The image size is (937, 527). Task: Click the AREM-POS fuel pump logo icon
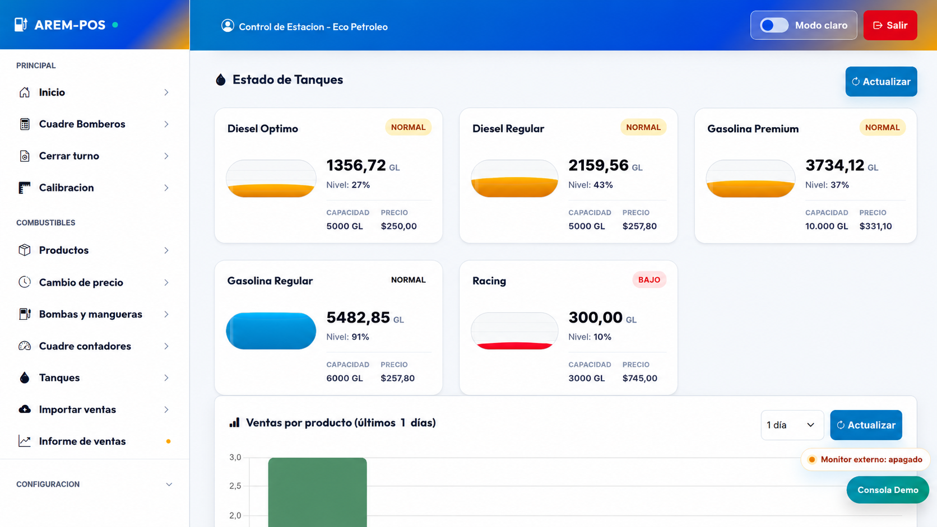[21, 25]
